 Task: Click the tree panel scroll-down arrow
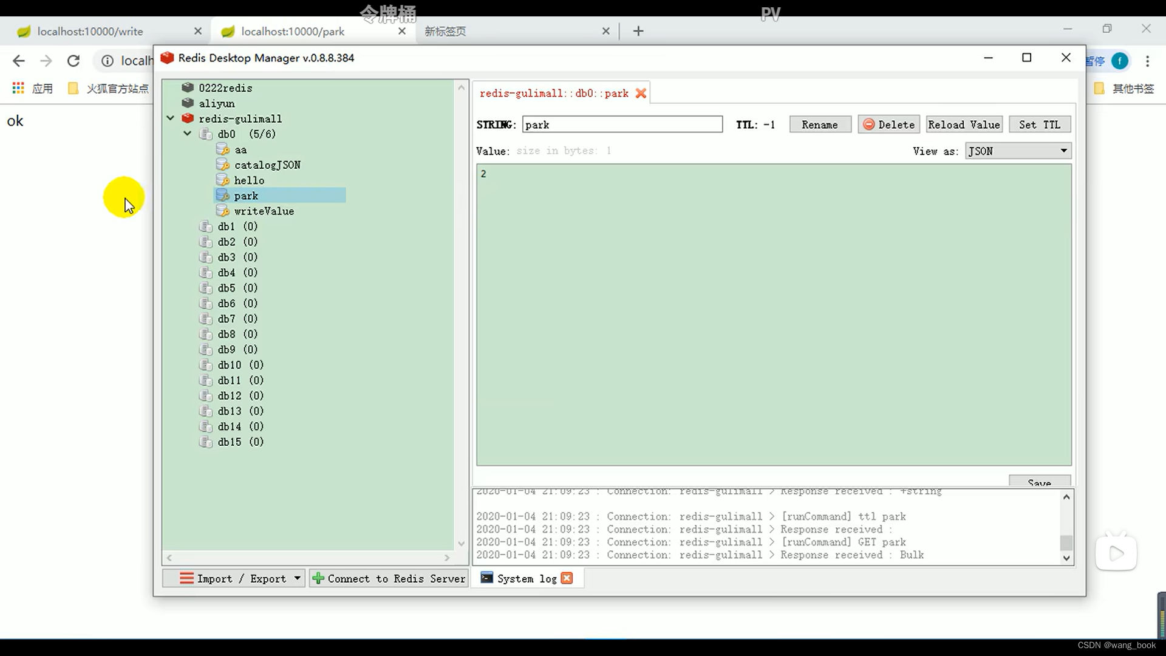click(x=462, y=544)
